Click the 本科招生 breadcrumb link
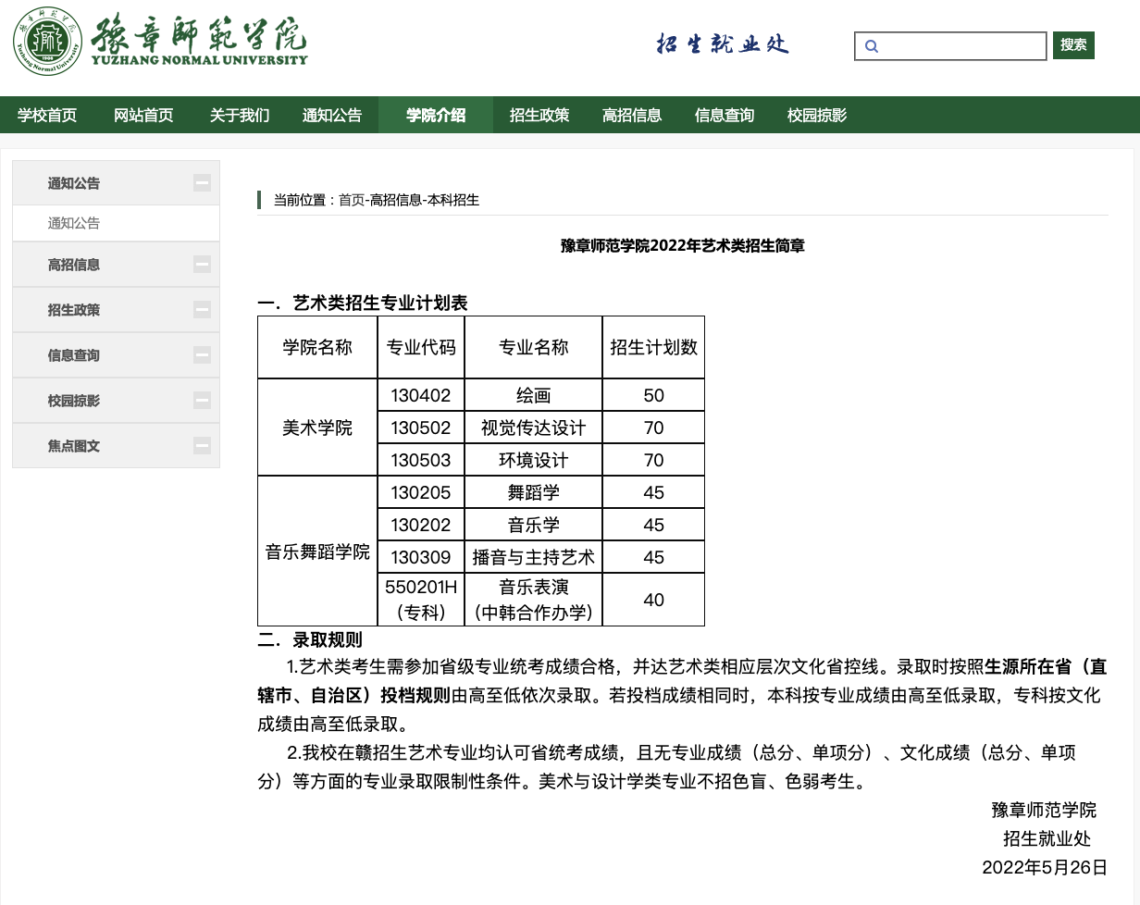 click(453, 200)
